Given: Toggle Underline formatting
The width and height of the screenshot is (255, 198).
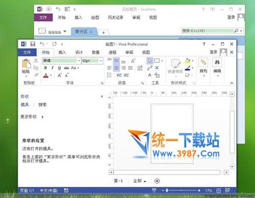Looking at the screenshot, I should pos(59,68).
